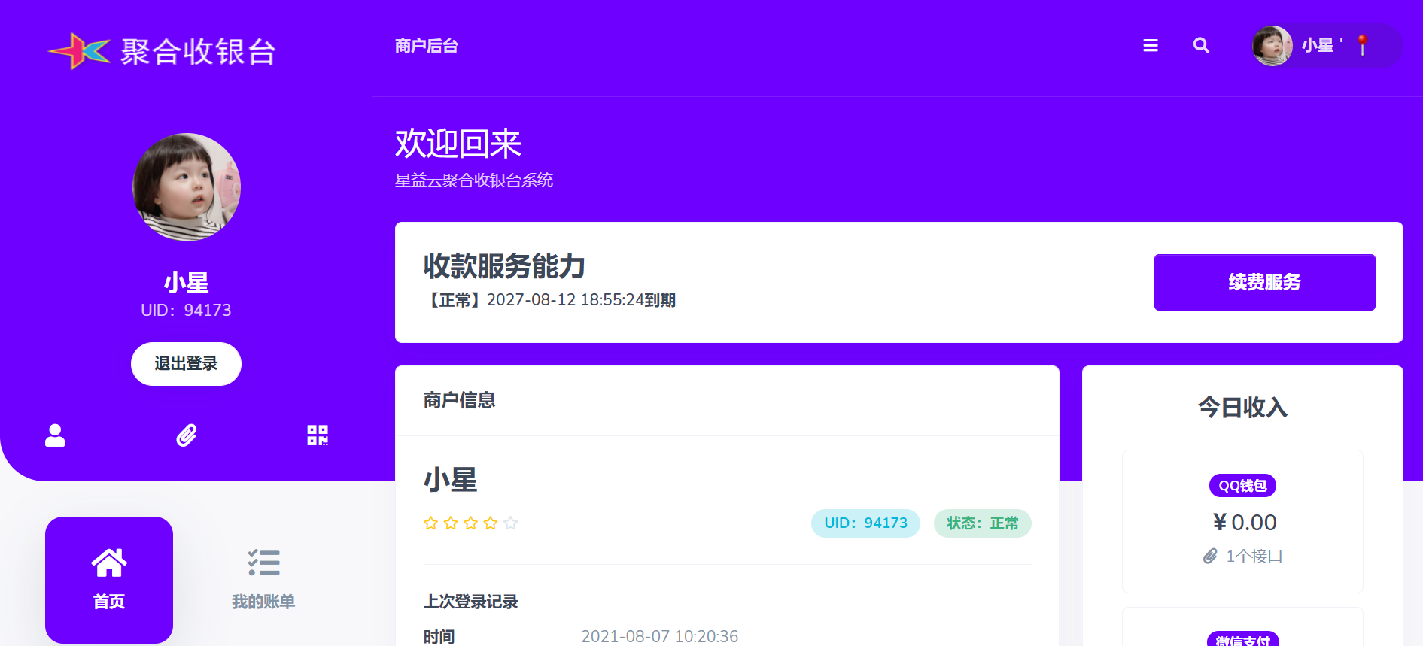Click the 续费服务 button
The height and width of the screenshot is (646, 1423).
click(x=1264, y=282)
